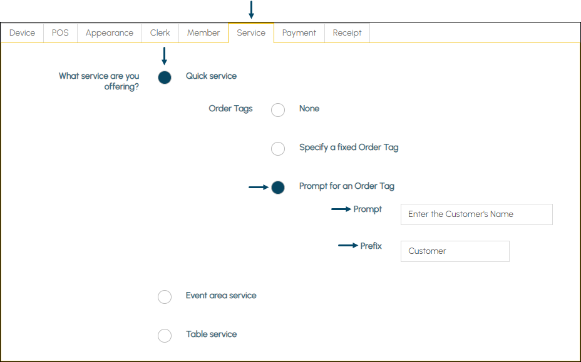This screenshot has height=362, width=581.
Task: Select Specify a fixed Order Tag option
Action: (x=278, y=149)
